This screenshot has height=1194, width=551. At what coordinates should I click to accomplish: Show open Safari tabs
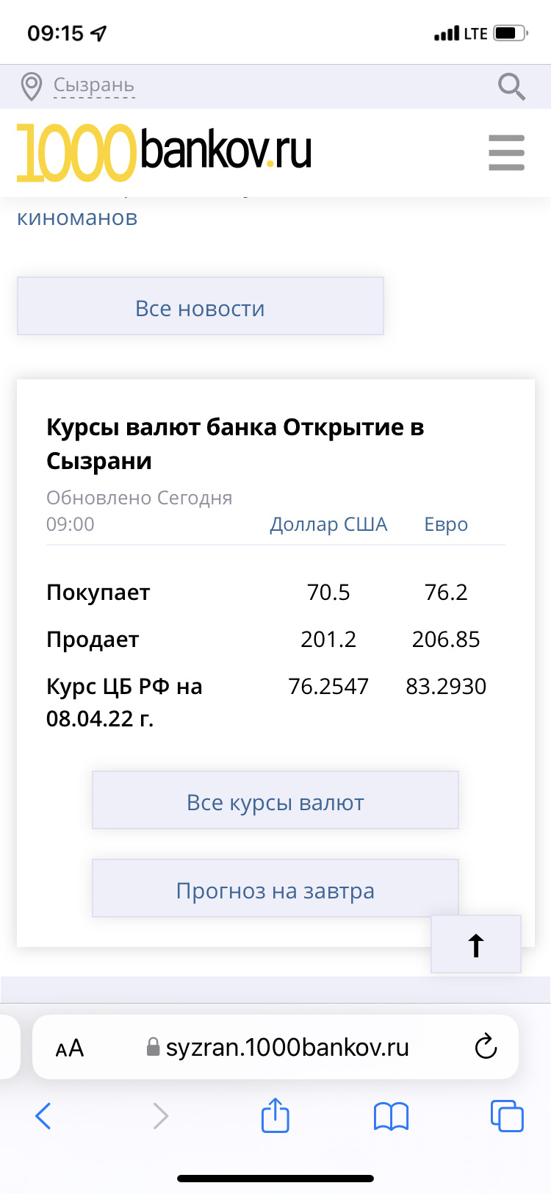[x=506, y=1116]
